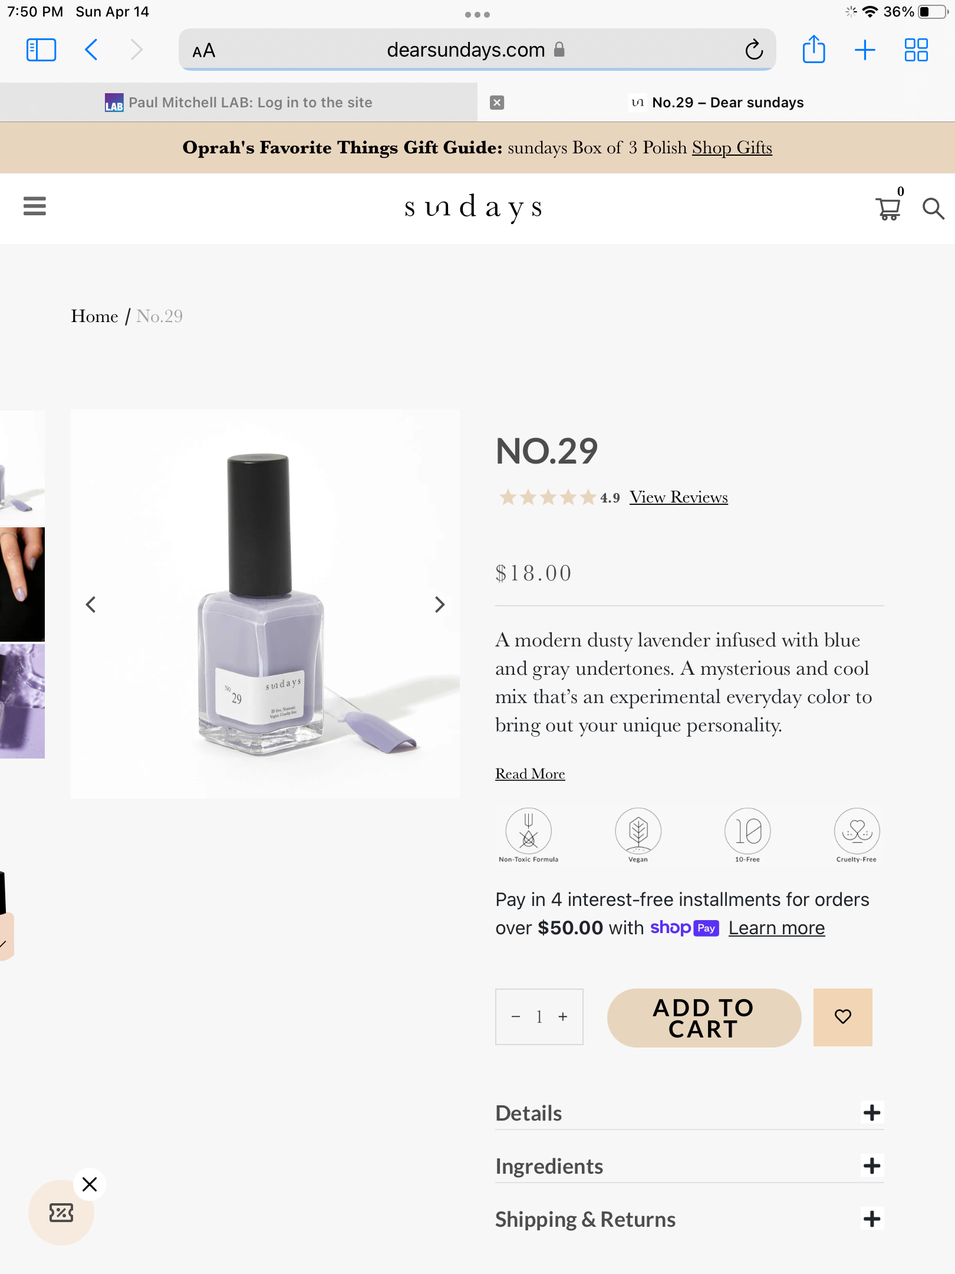Increase quantity with the plus stepper

point(563,1017)
